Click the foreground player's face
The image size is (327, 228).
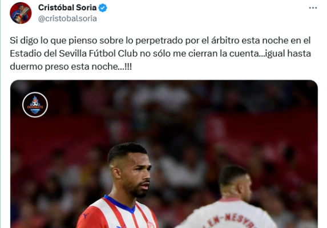coord(139,175)
